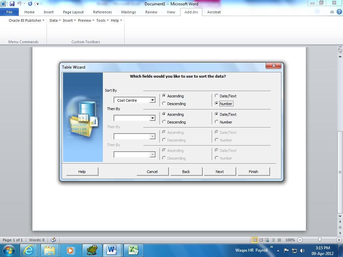Select Descending for the Cost Centre sort
Screen dimensions: 343x257
164,104
